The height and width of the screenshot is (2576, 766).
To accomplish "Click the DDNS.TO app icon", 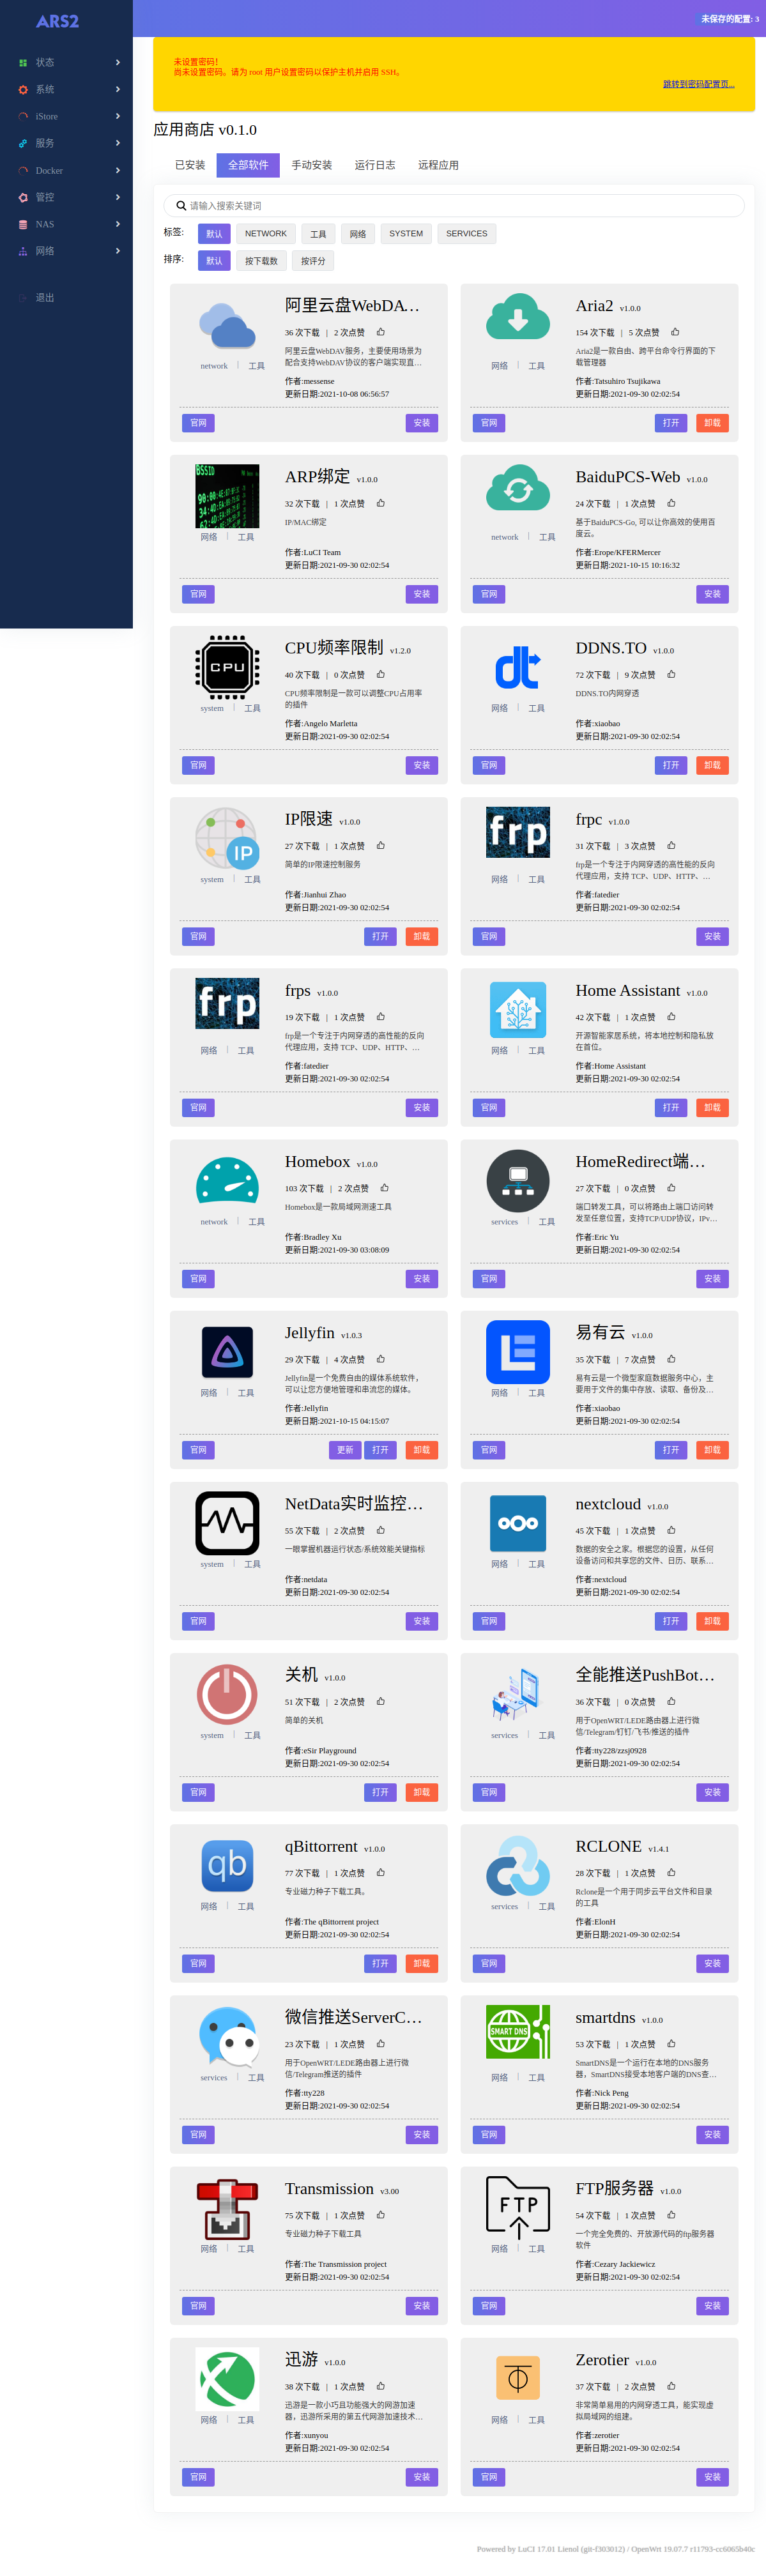I will [518, 666].
